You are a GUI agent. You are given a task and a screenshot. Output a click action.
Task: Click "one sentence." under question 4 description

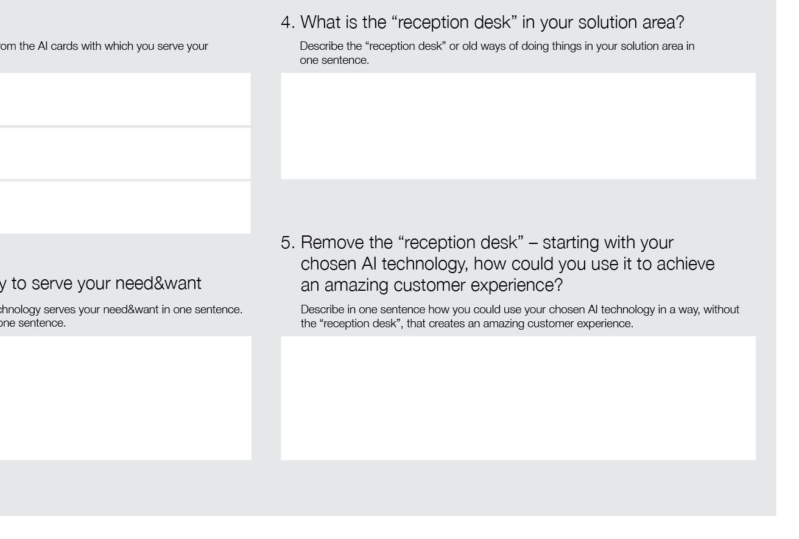(x=334, y=60)
